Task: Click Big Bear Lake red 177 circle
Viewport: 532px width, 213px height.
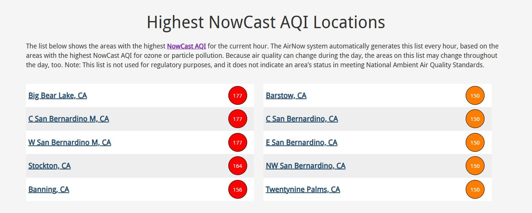Action: [x=237, y=95]
